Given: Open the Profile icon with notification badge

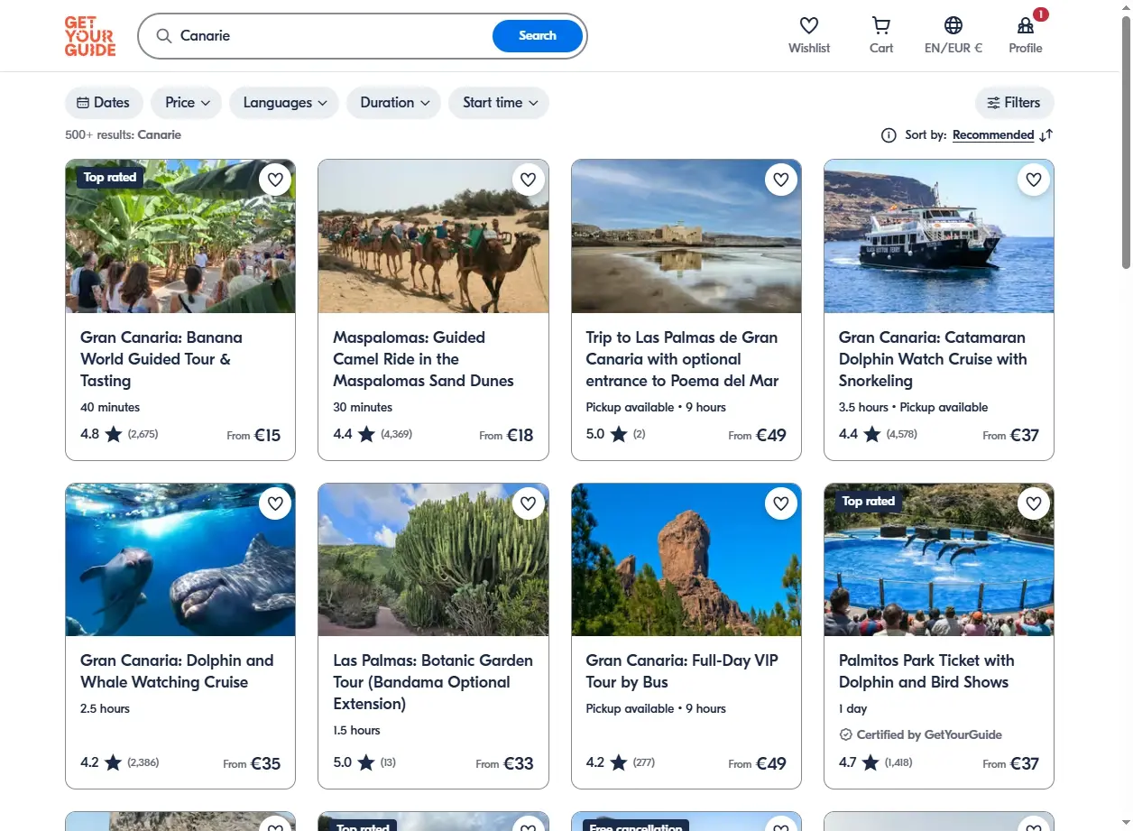Looking at the screenshot, I should point(1026,25).
